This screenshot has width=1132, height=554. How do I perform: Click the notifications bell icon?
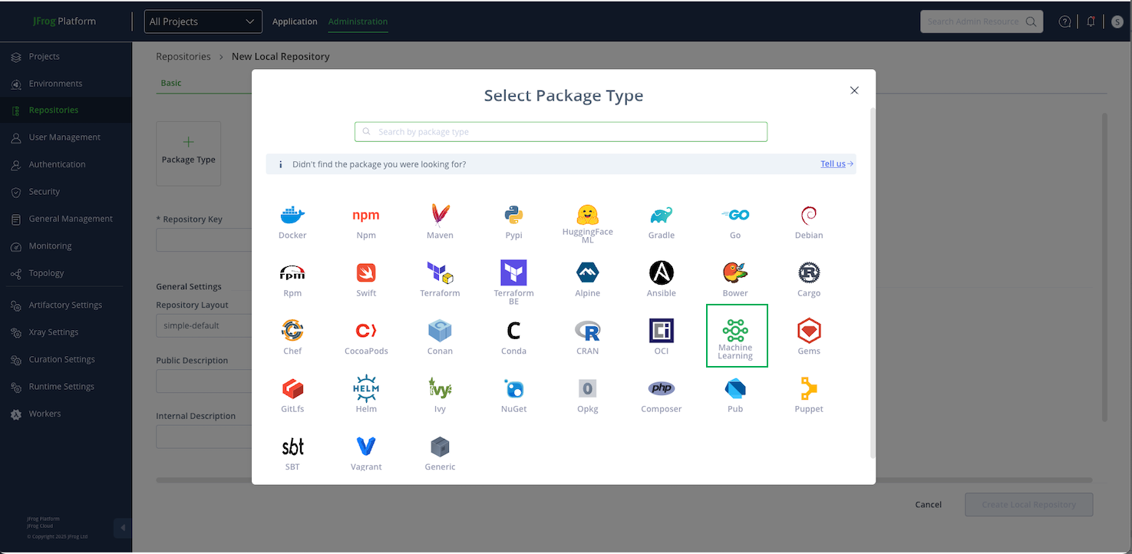pyautogui.click(x=1091, y=21)
